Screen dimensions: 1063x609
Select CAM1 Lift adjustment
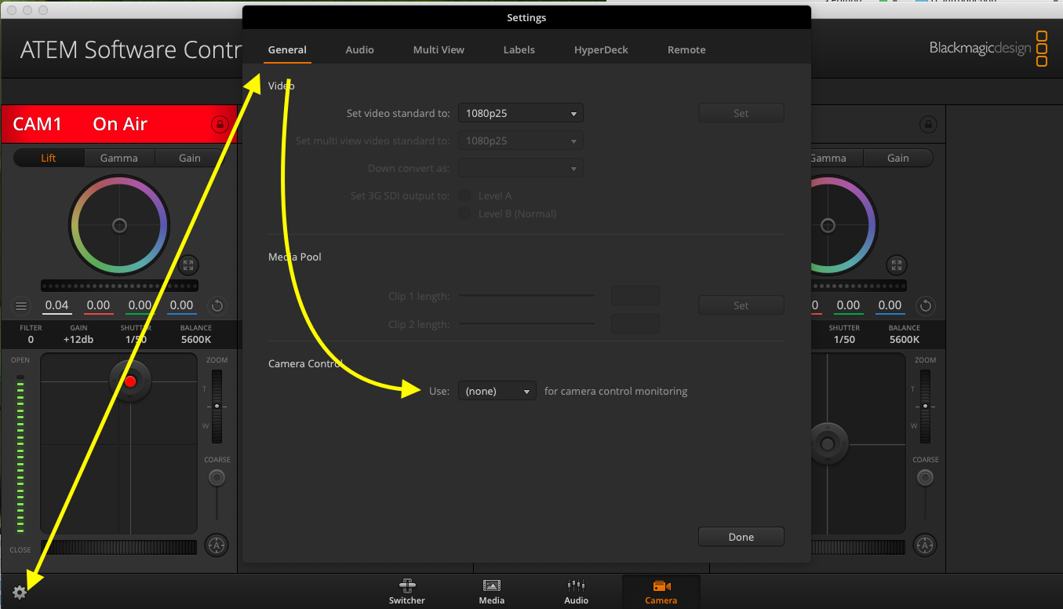click(49, 158)
